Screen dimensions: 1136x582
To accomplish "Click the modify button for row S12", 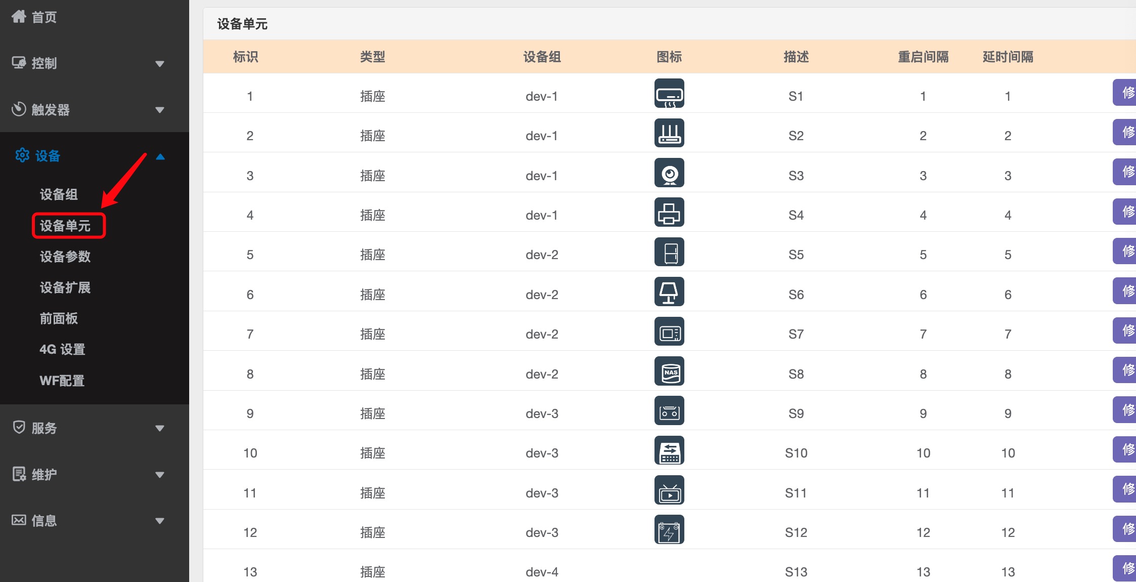I will click(1124, 529).
